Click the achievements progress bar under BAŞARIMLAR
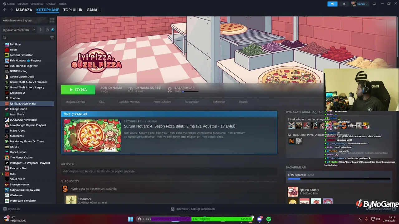Screen dimensions: 399x224 [x=190, y=91]
